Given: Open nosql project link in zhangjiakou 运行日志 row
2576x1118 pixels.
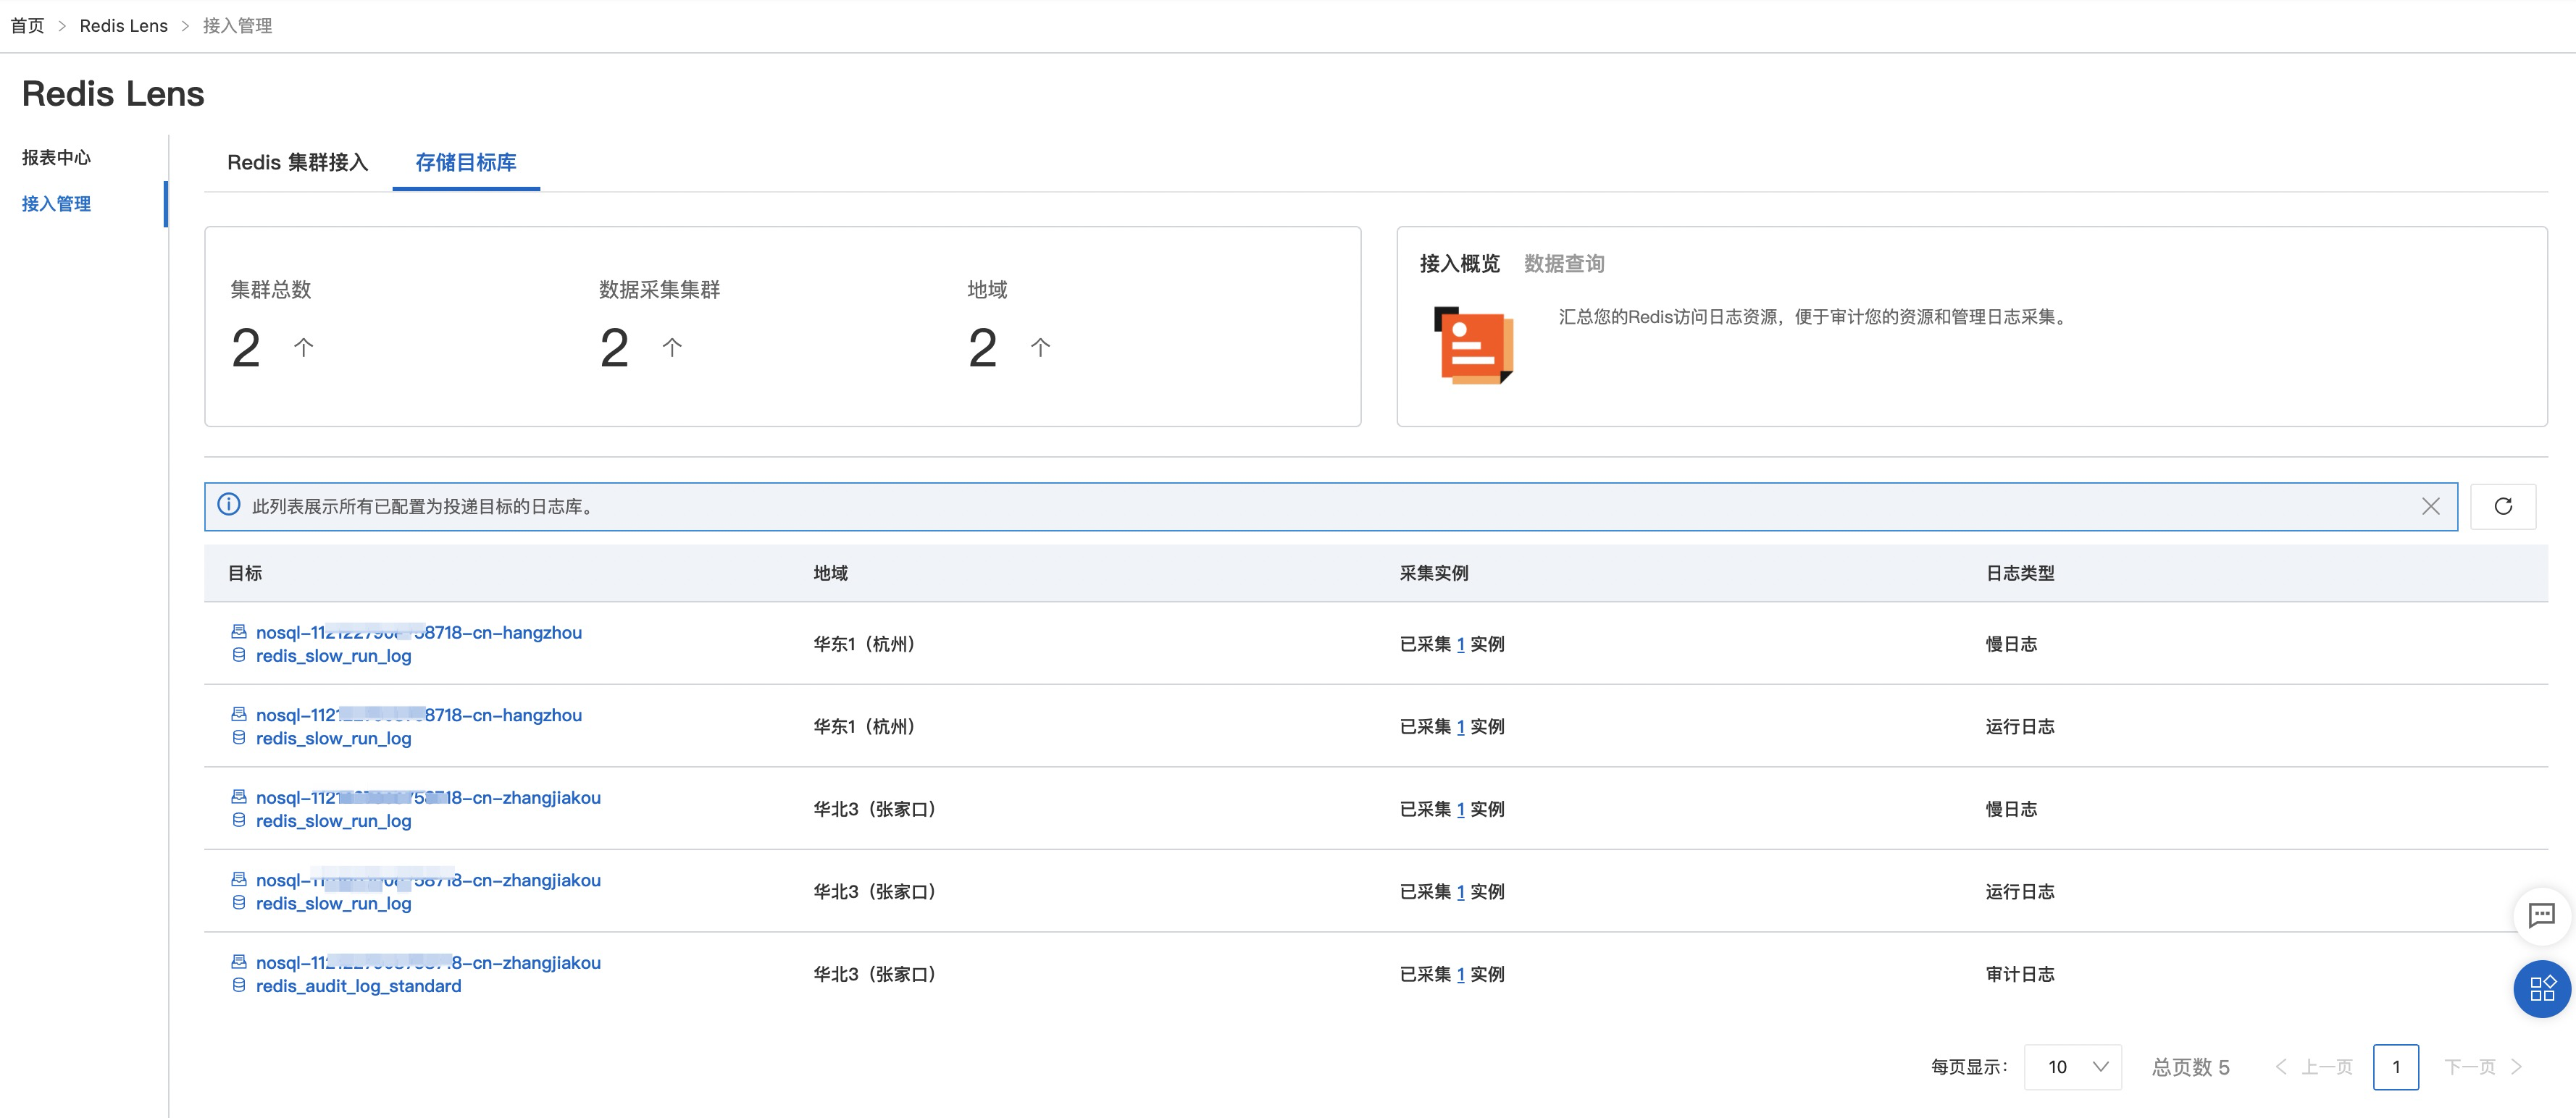Looking at the screenshot, I should [428, 880].
